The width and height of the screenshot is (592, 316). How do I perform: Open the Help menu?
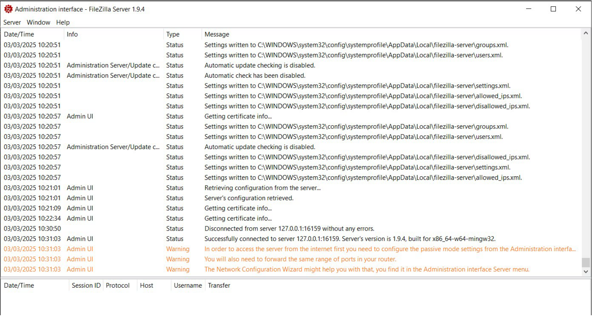[63, 23]
